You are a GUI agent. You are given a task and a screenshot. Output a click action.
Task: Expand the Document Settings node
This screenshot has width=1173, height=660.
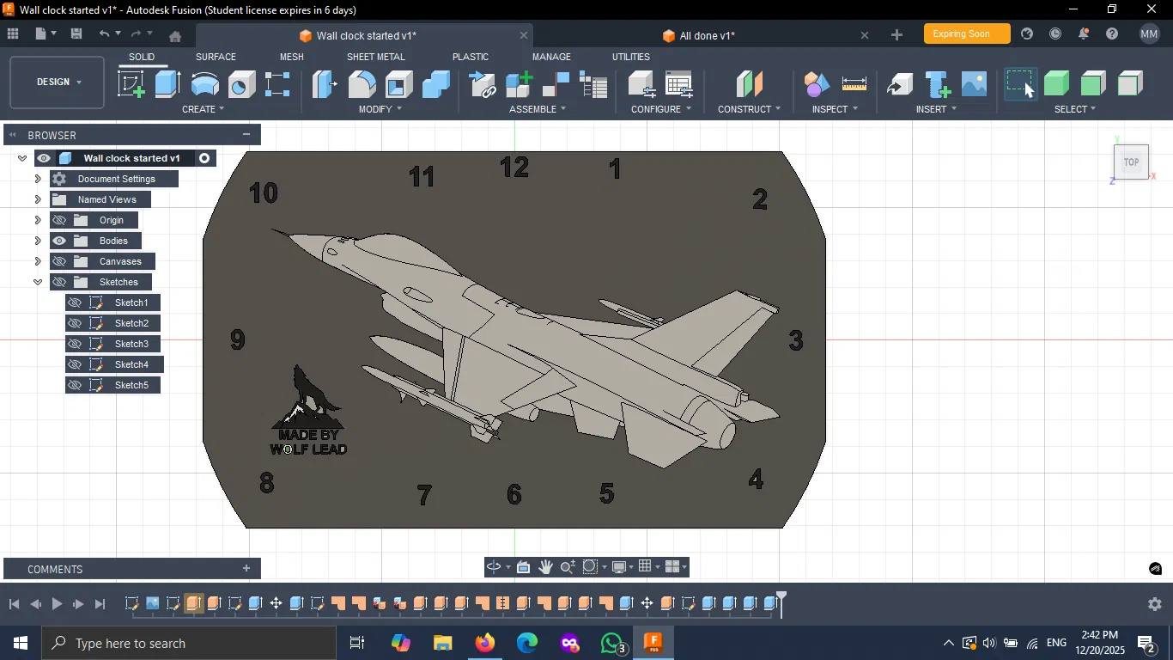38,179
